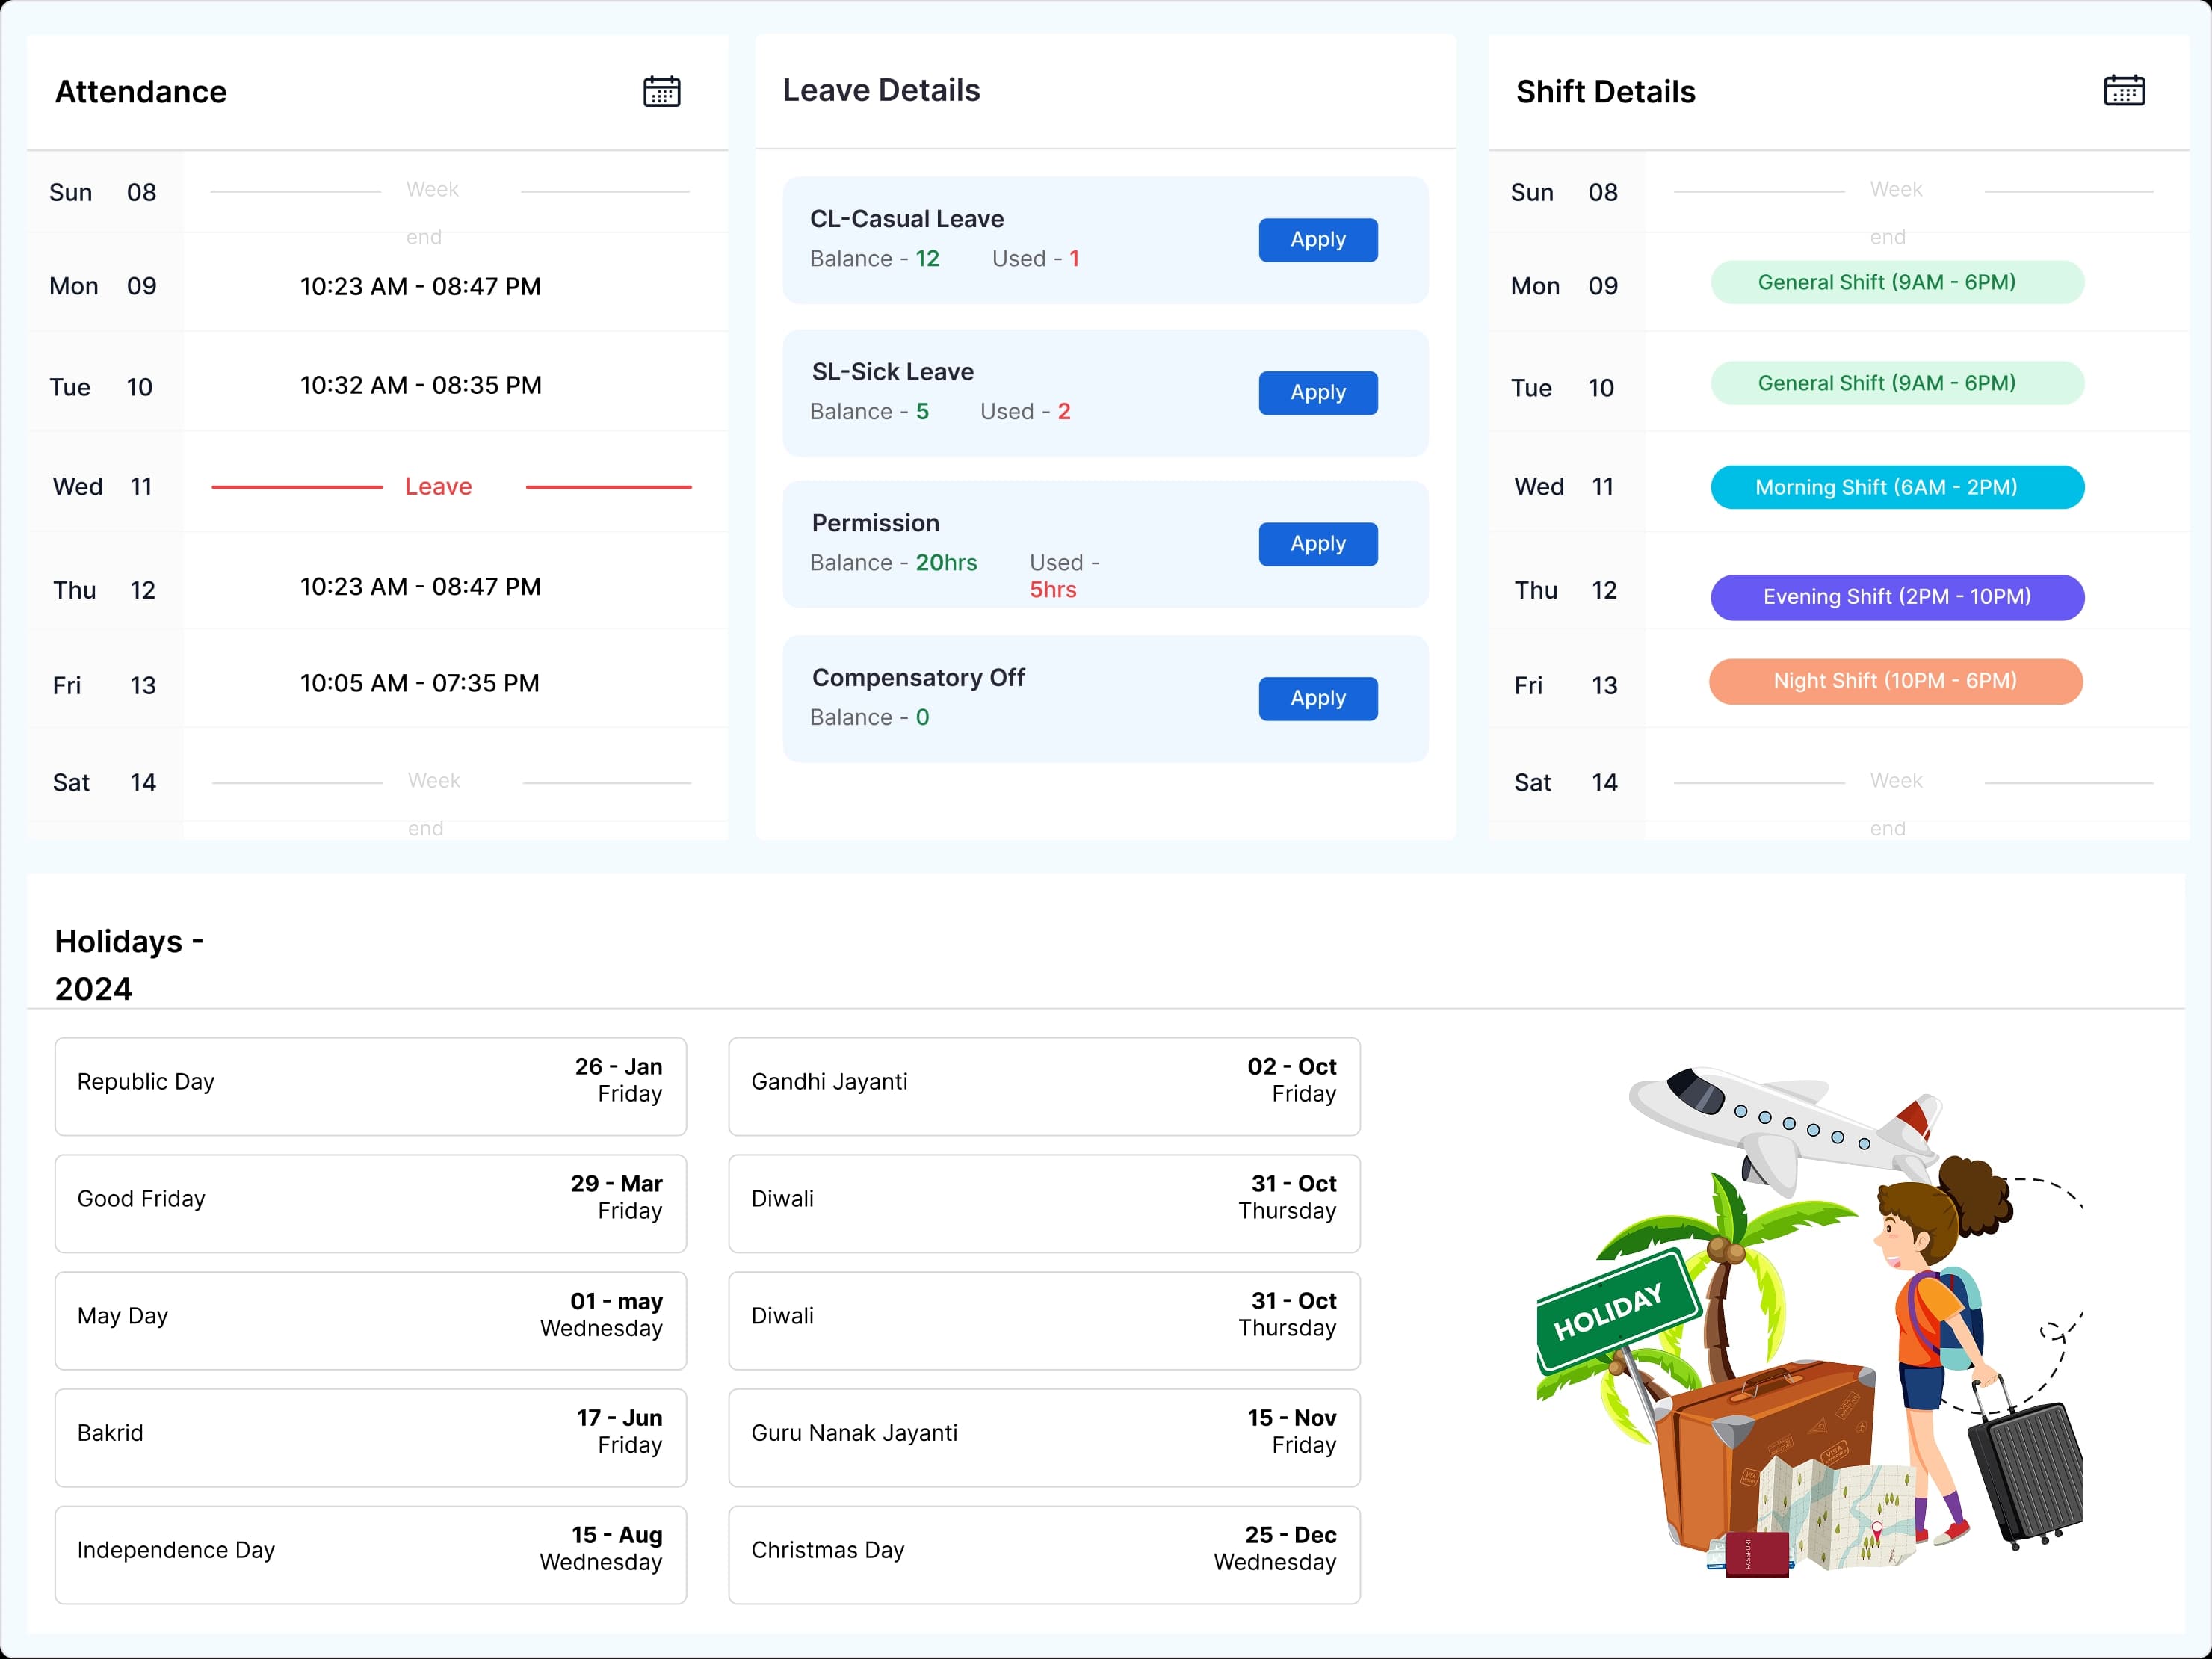This screenshot has height=1659, width=2212.
Task: Click the Leave Details panel heading
Action: click(881, 90)
